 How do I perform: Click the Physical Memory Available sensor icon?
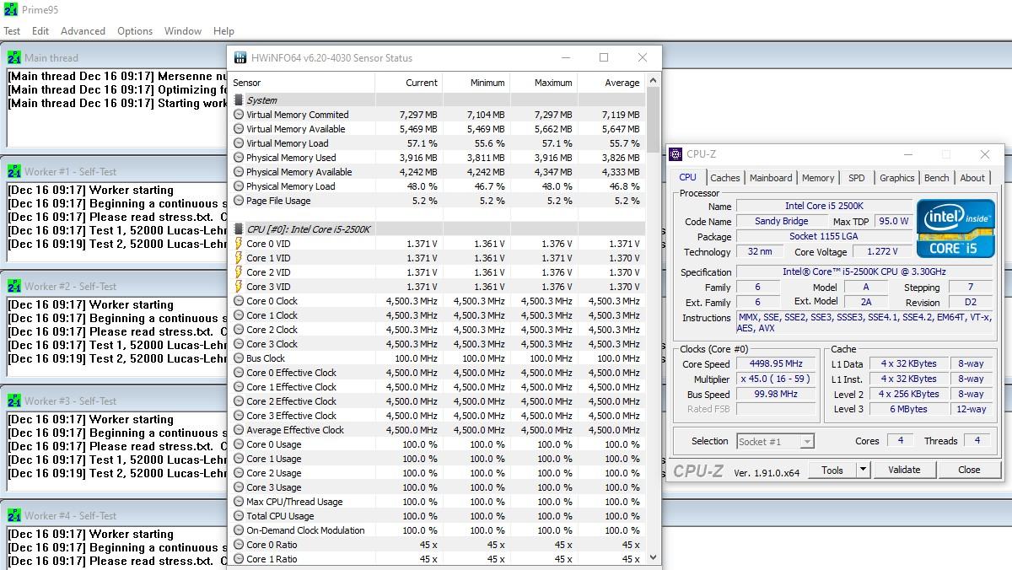point(239,172)
